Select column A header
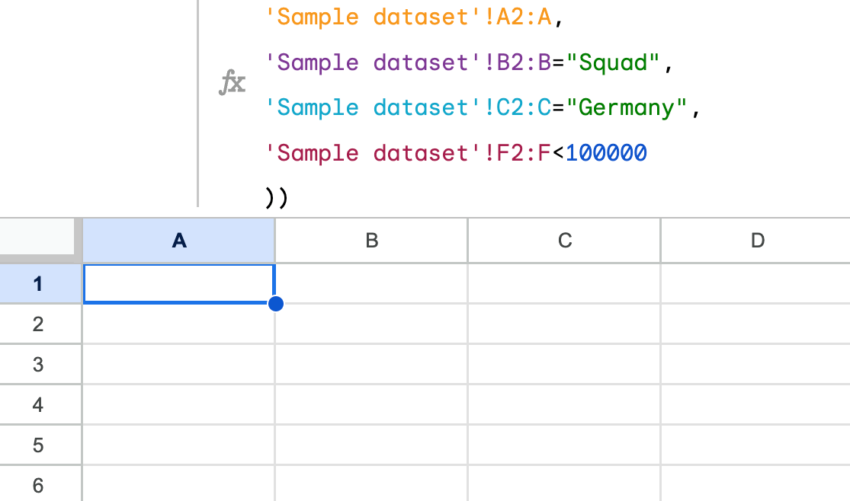This screenshot has height=501, width=850. click(179, 241)
